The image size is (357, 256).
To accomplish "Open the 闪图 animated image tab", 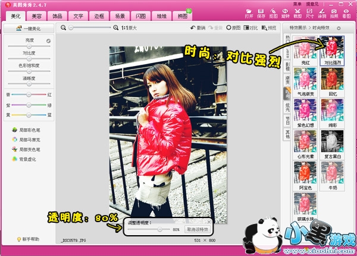I will [x=140, y=16].
